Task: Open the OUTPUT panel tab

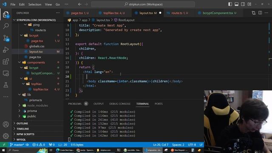Action: tap(99, 104)
